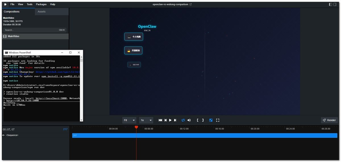Seek timeline to 00:16.00 mark
The width and height of the screenshot is (341, 162).
pyautogui.click(x=220, y=129)
